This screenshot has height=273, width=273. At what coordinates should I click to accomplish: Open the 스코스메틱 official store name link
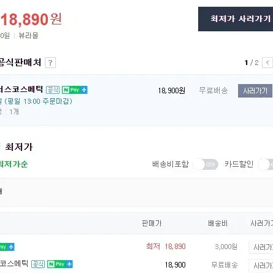[x=21, y=90]
